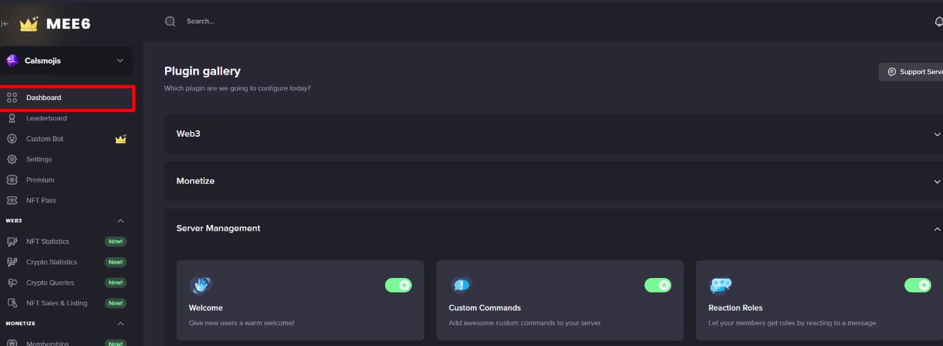The width and height of the screenshot is (943, 346).
Task: Open Custom Bot in the sidebar
Action: (45, 139)
